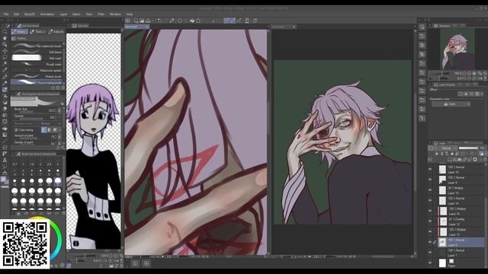
Task: Open the File menu
Action: 6,14
